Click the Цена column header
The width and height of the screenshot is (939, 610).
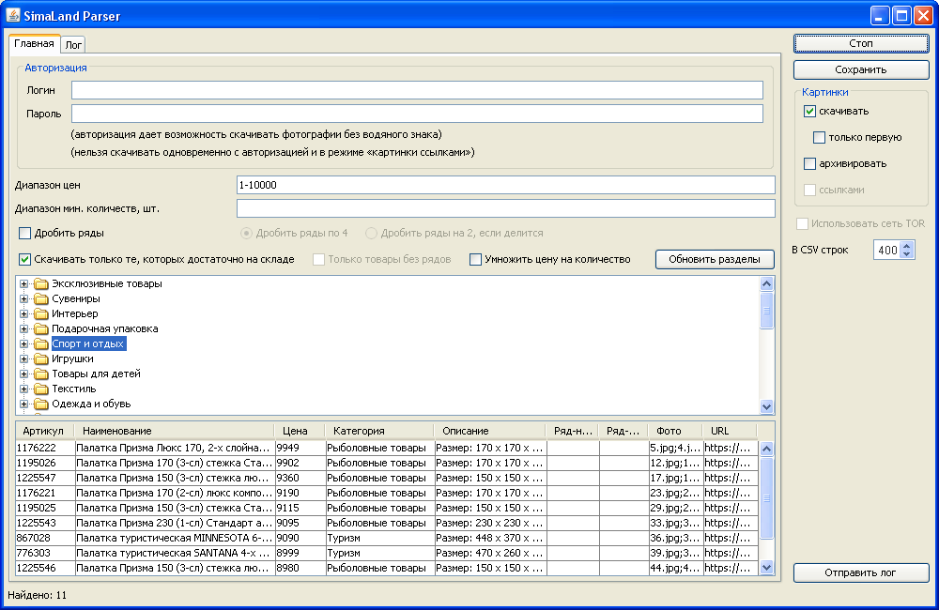[299, 431]
